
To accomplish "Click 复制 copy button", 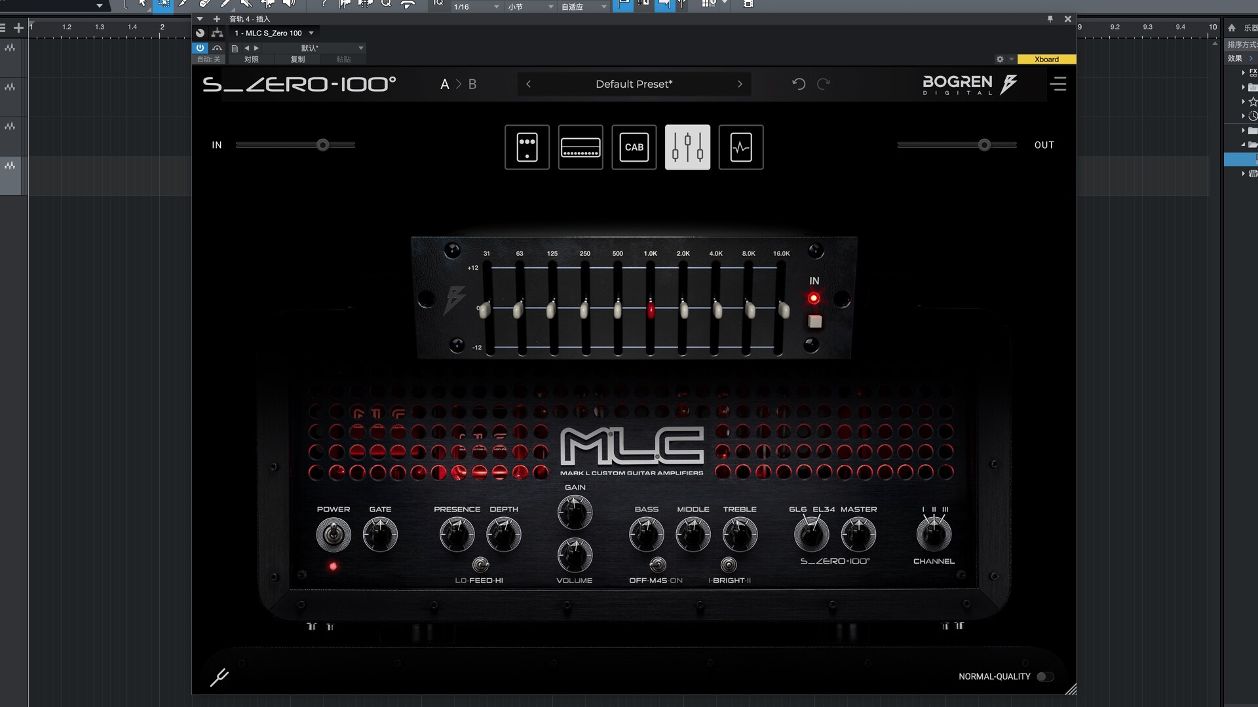I will [x=297, y=59].
